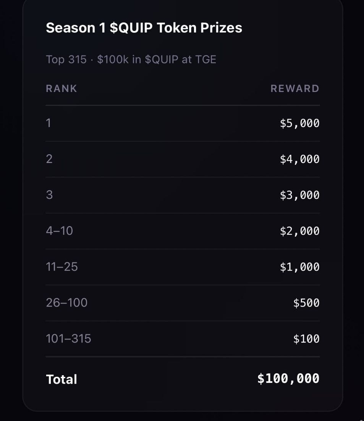
Task: Click the bold Total label
Action: (x=61, y=379)
